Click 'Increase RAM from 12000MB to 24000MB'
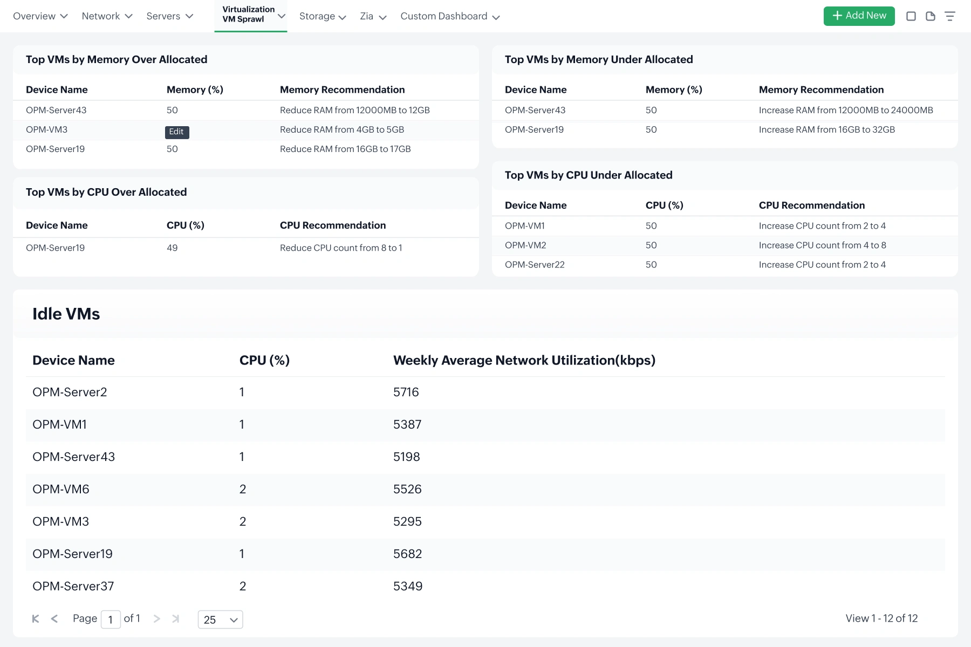 846,110
